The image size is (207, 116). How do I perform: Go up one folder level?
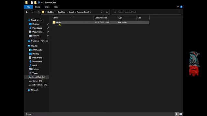point(39,12)
